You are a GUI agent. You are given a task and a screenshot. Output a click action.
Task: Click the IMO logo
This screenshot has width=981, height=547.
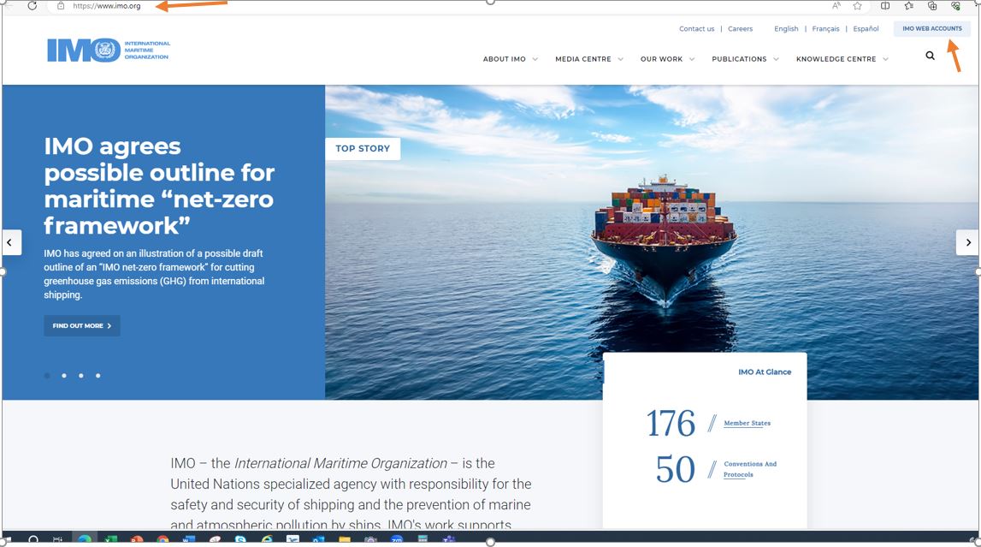point(108,49)
